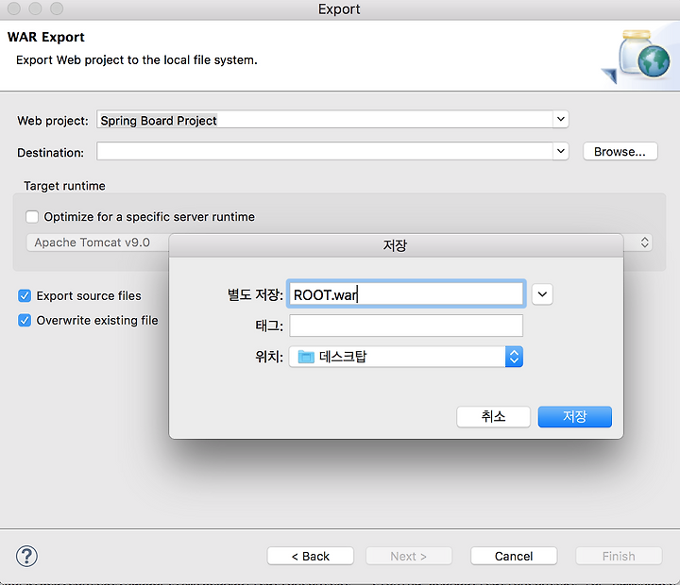This screenshot has width=680, height=585.
Task: Click the help question mark icon
Action: click(26, 556)
